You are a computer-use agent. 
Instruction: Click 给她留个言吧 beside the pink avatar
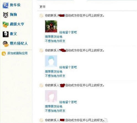click(x=68, y=102)
